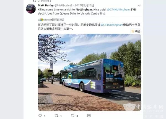Open the attached electric bus photo
The height and width of the screenshot is (119, 166).
click(89, 72)
